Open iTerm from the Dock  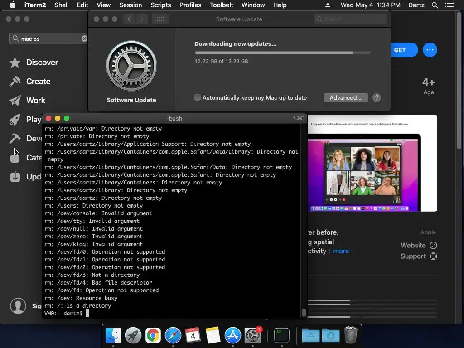tap(281, 335)
